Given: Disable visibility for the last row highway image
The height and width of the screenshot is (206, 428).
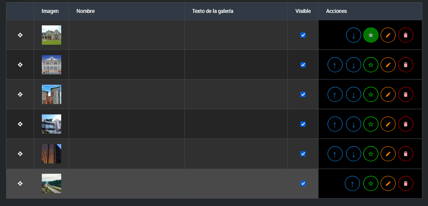Looking at the screenshot, I should (303, 184).
